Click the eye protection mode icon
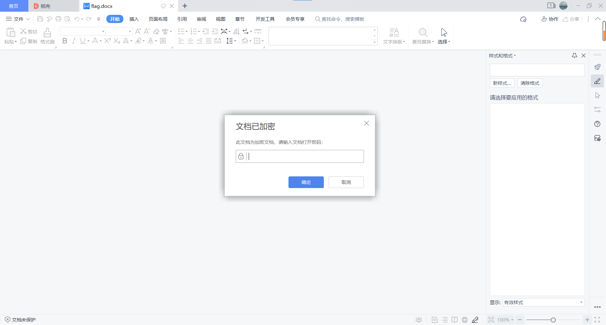 point(419,320)
